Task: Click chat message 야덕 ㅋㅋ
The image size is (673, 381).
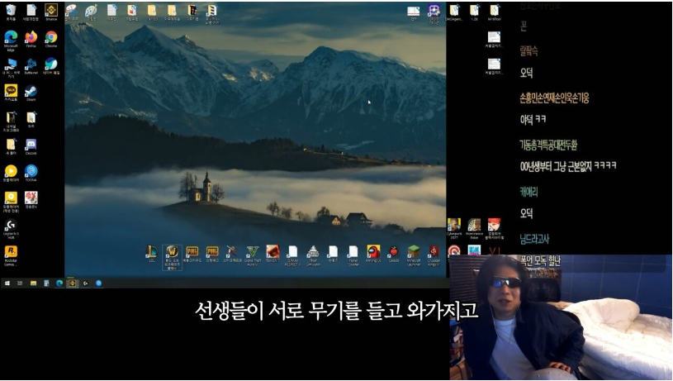Action: pyautogui.click(x=533, y=119)
